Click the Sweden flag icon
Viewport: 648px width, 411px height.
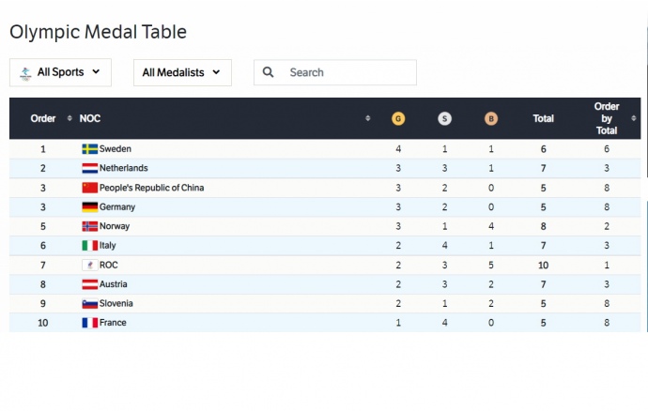(90, 149)
